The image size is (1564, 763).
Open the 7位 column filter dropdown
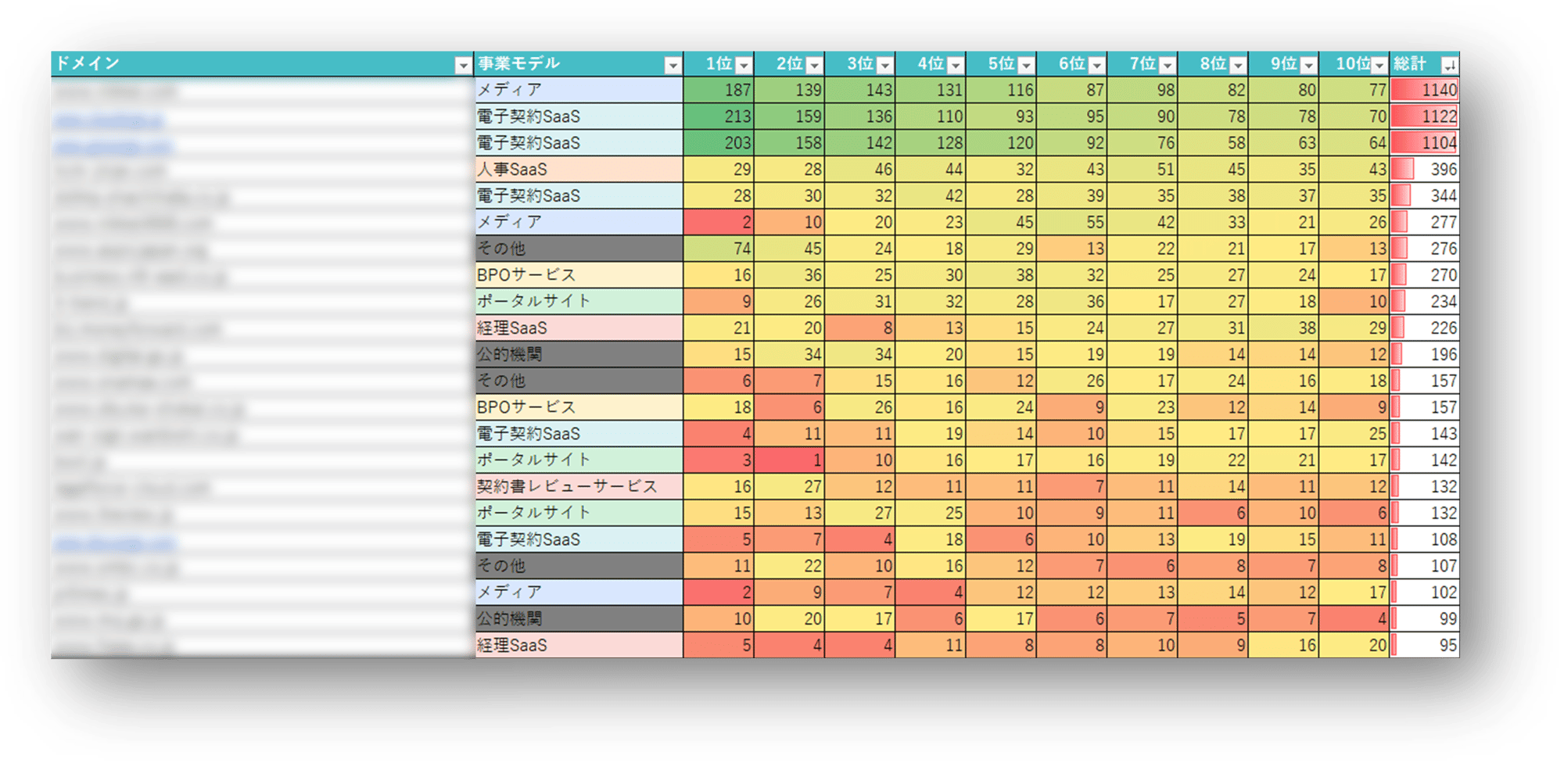click(x=1167, y=66)
